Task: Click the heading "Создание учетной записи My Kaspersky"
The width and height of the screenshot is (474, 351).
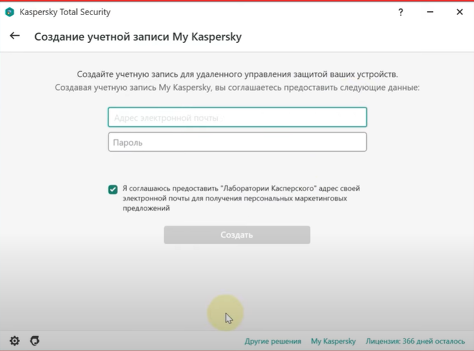Action: [138, 36]
